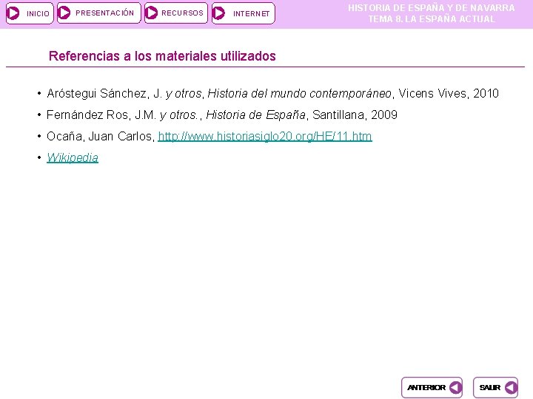Click the play arrow icon beside INTERNET
Viewport: 533px width, 399px height.
click(218, 13)
